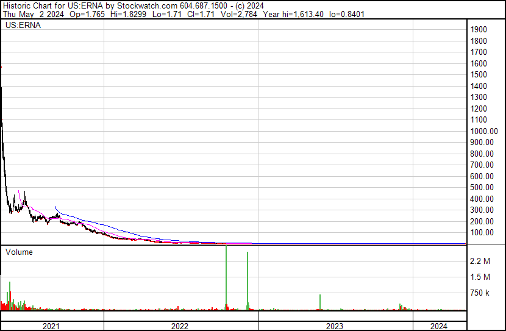
Task: Click the 750 k volume axis label
Action: [479, 293]
